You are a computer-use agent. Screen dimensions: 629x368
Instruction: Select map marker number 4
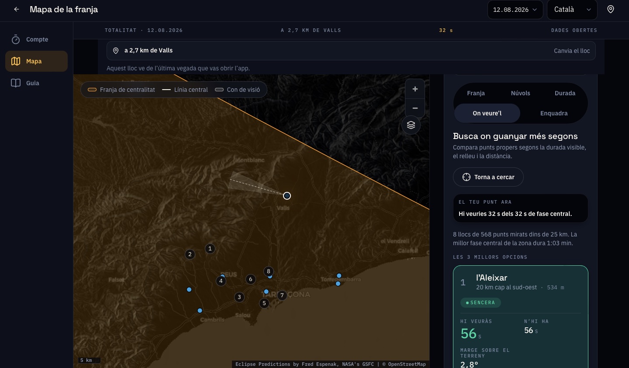click(221, 281)
